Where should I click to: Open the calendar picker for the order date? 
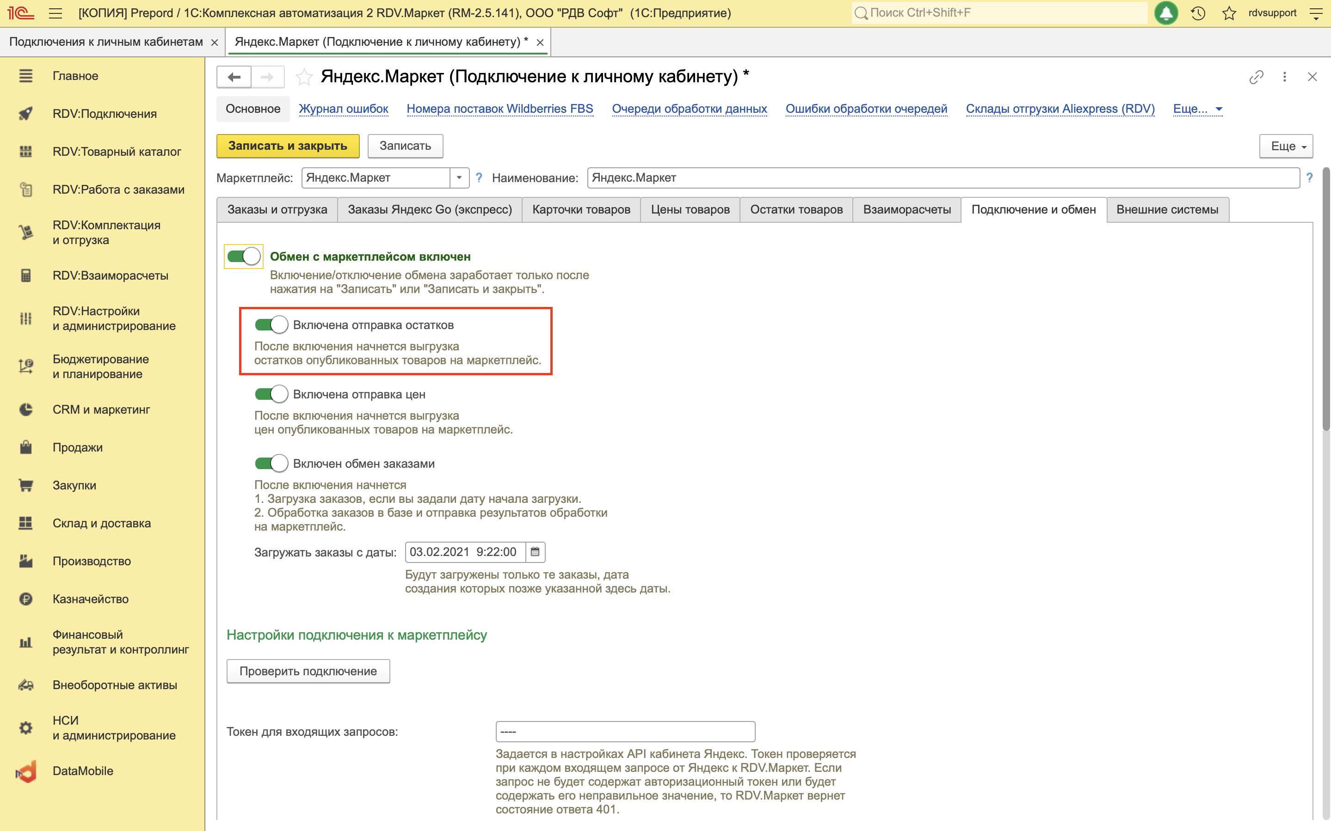pos(535,552)
